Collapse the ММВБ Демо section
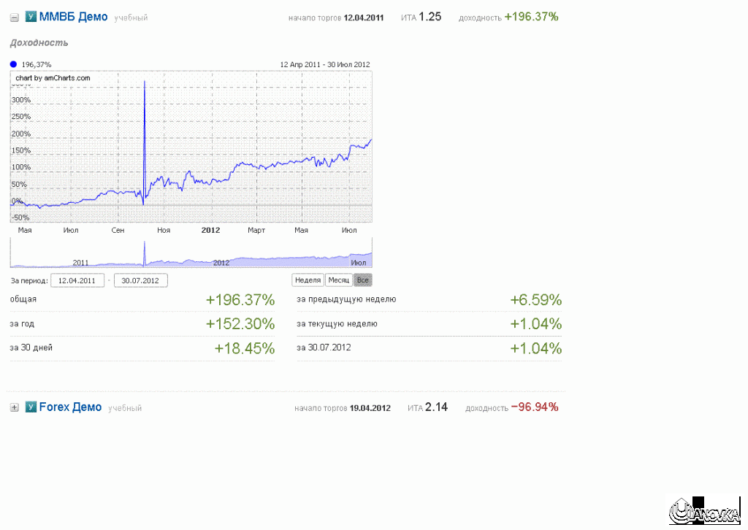 14,17
